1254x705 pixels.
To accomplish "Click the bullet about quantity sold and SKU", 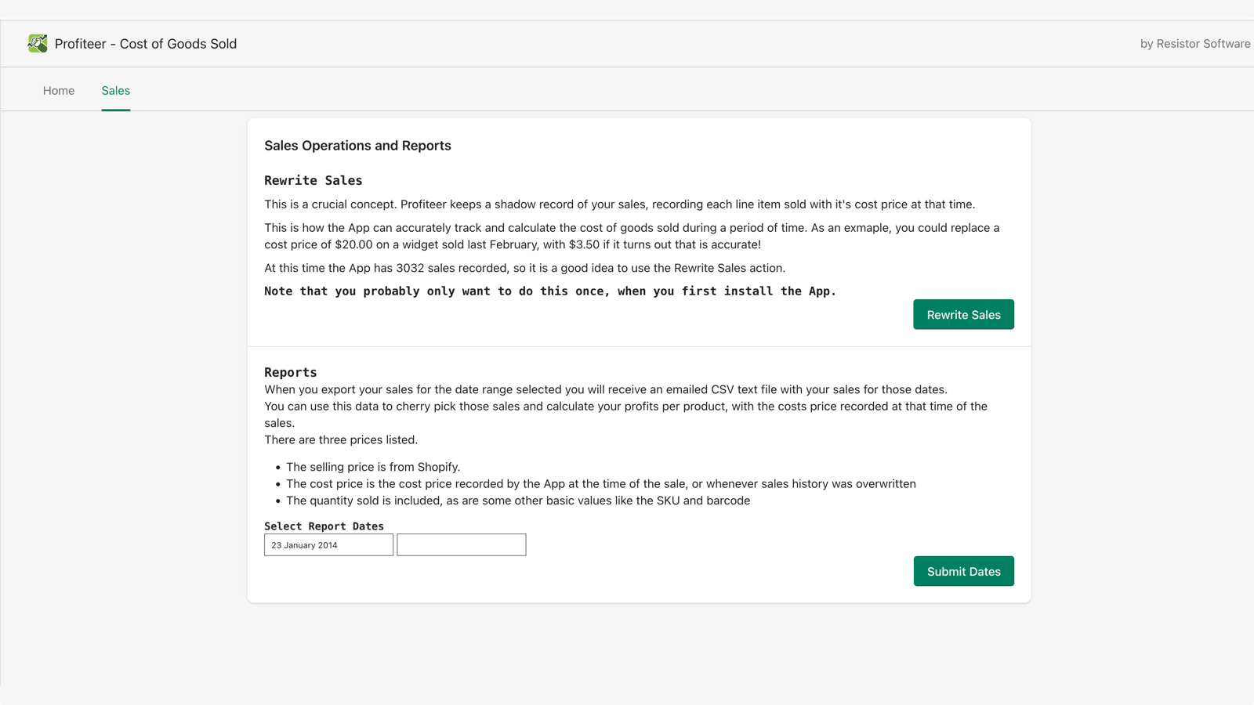I will pos(517,501).
